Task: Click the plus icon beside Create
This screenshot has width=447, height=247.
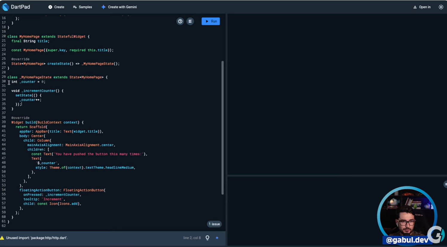Action: [50, 7]
